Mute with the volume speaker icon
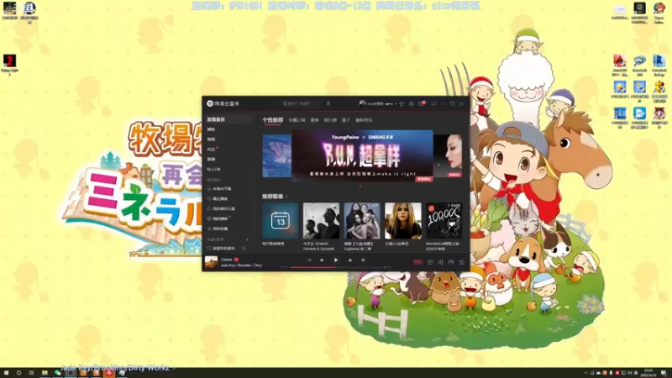Screen dimensions: 672x378 tap(440, 262)
